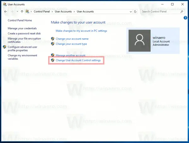Open Configure advanced user profile properties
Viewport: 189px width, 143px height.
22,49
